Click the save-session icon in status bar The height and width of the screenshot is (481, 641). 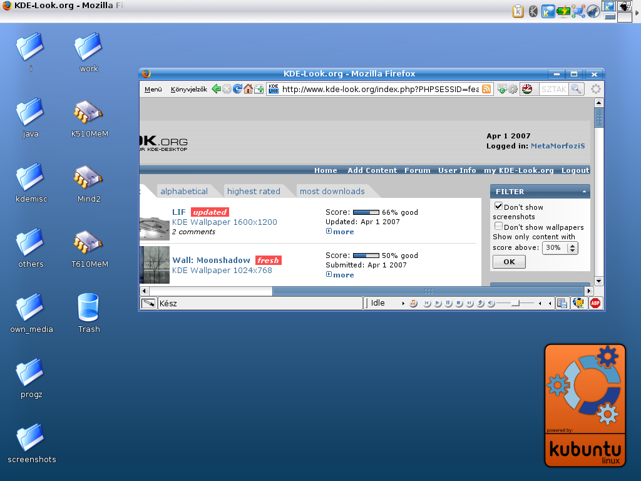[563, 303]
